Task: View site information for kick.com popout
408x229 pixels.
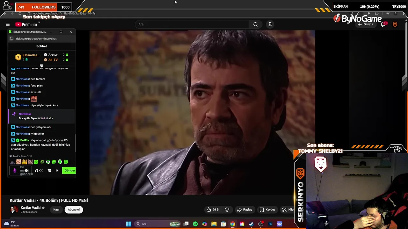Action: pos(11,38)
